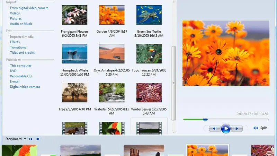This screenshot has width=277, height=156.
Task: Import Pictures
Action: [x=16, y=18]
